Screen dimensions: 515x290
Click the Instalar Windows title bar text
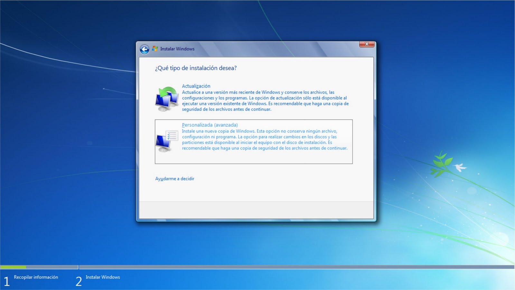(178, 49)
